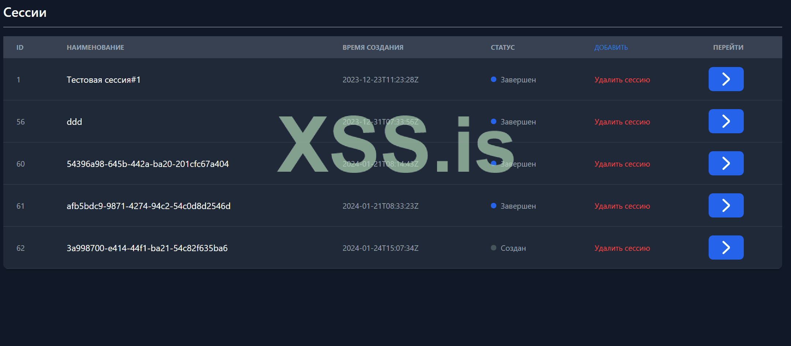
Task: Click the "Сессии" page heading
Action: pos(25,12)
